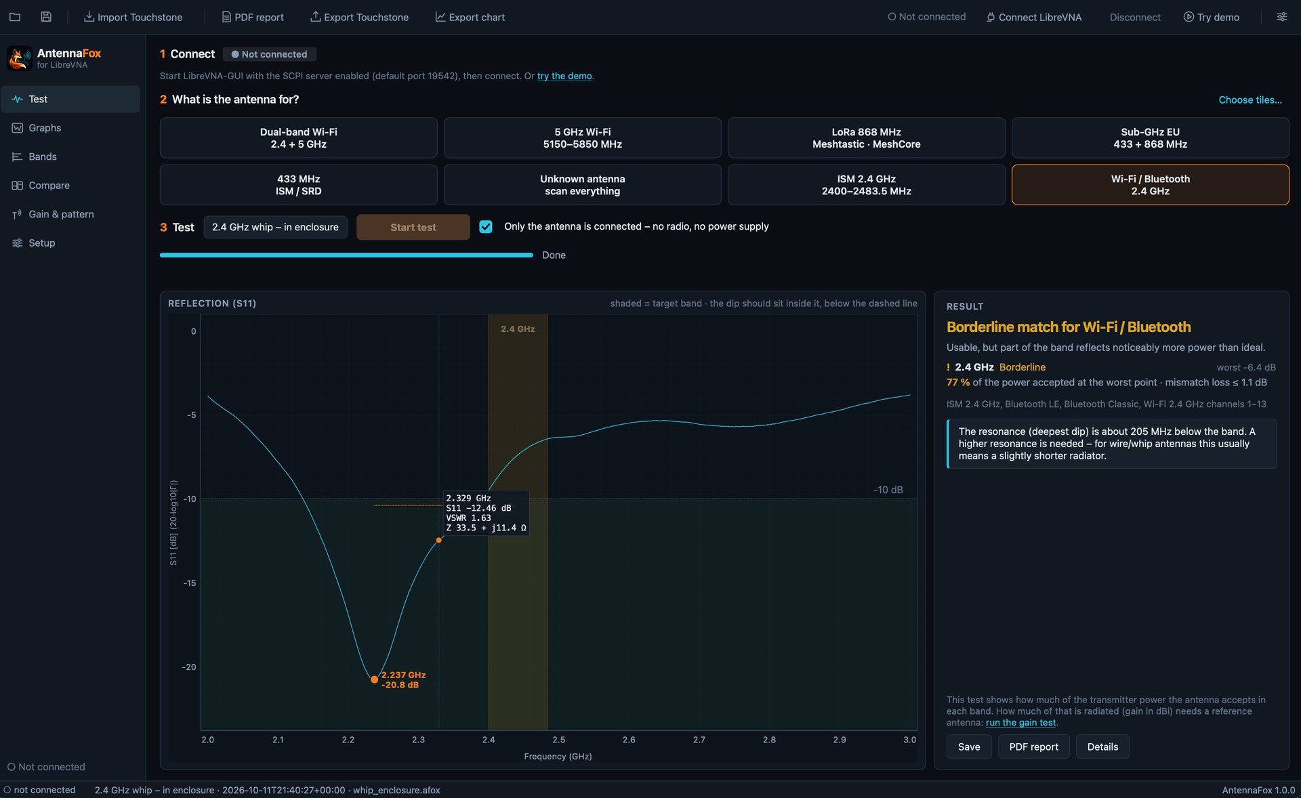Click PDF report in result panel
1301x798 pixels.
coord(1033,747)
